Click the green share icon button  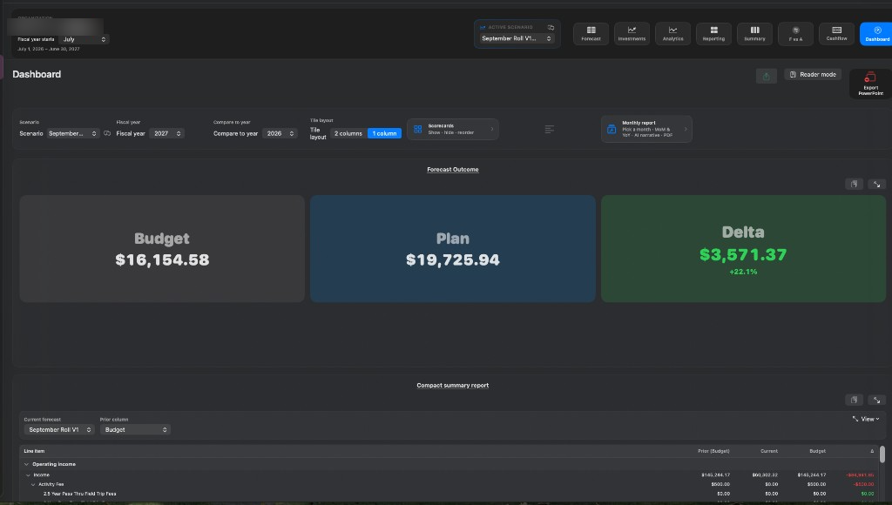point(767,77)
